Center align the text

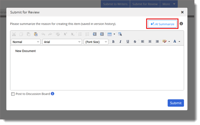[x=150, y=42]
